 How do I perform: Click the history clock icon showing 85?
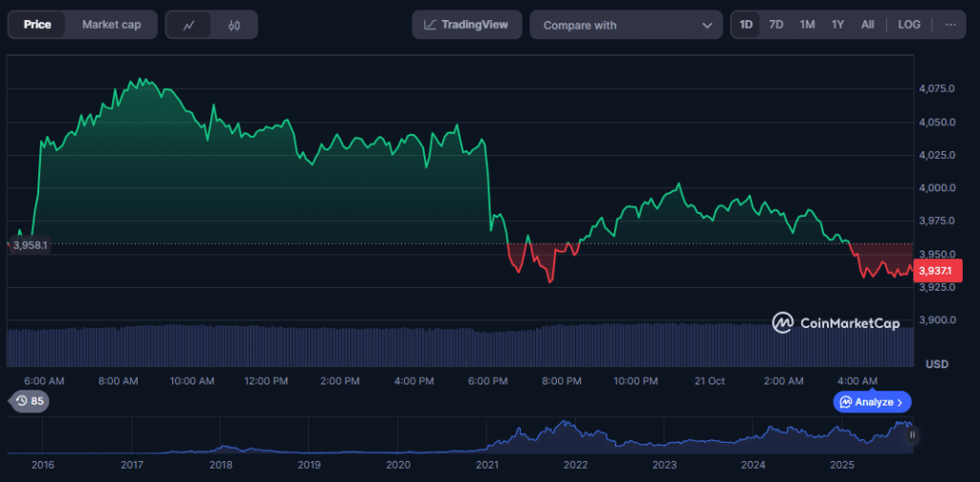point(28,401)
